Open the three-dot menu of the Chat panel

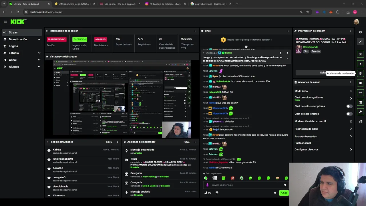point(288,31)
